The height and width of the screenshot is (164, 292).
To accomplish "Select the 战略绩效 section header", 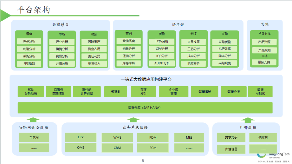I will click(60, 24).
